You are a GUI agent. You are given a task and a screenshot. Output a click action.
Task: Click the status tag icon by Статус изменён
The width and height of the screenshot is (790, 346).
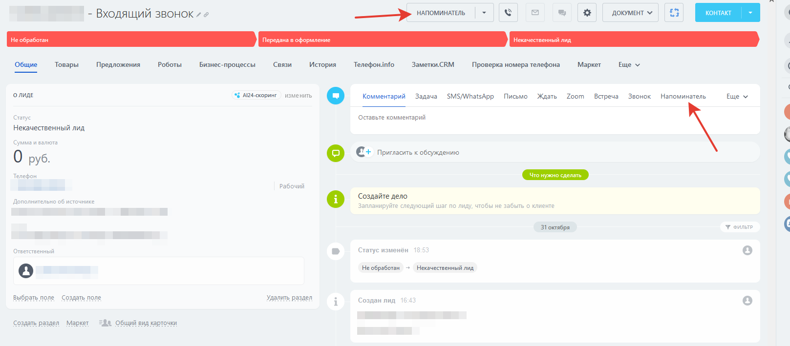[x=336, y=251]
